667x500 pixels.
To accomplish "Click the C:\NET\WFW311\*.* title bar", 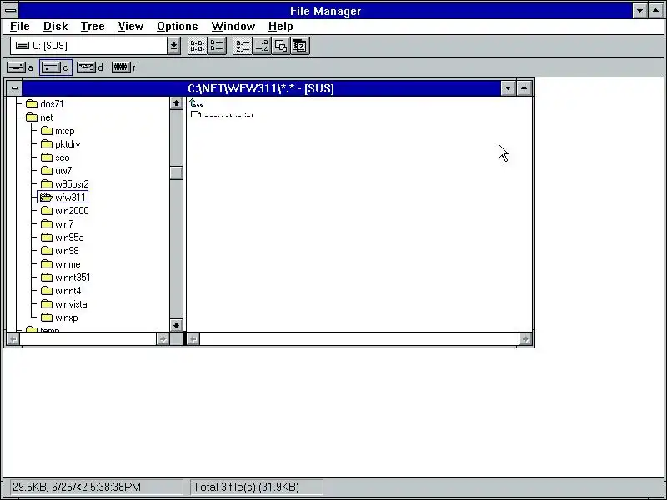I will [x=261, y=88].
